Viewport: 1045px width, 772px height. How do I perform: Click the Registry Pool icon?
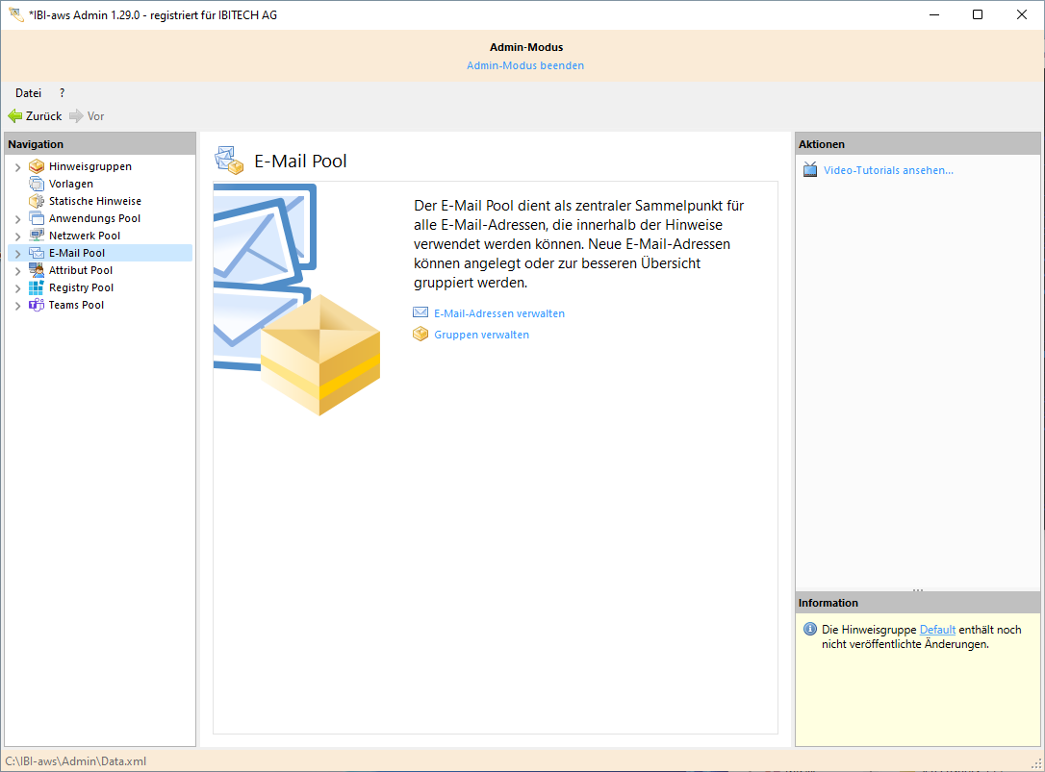pos(37,287)
